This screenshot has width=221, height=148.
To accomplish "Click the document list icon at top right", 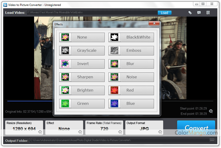I will point(208,13).
